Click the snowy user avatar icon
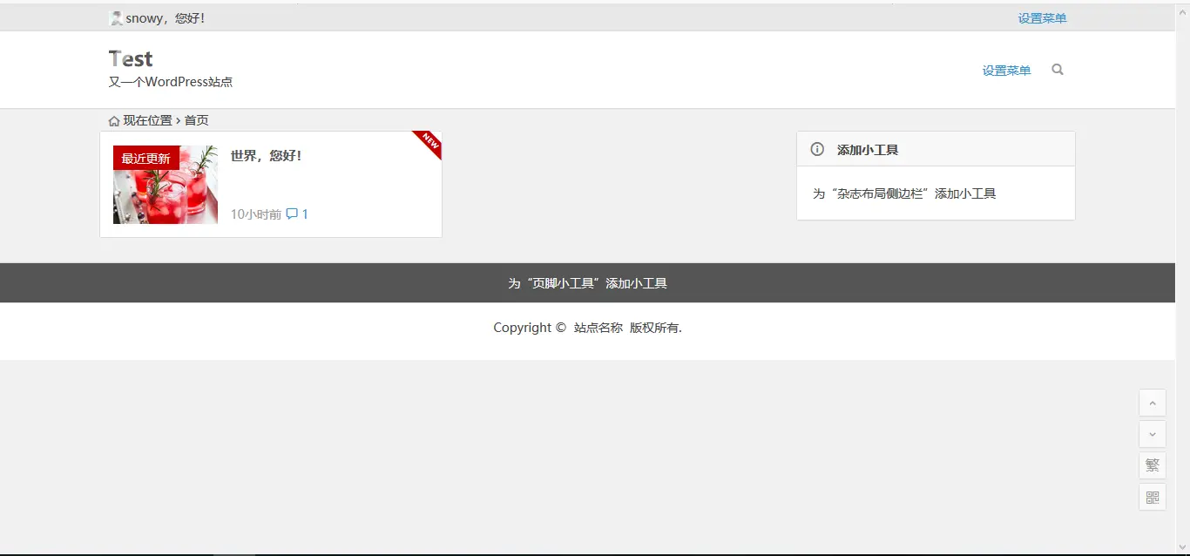This screenshot has height=556, width=1190. coord(116,18)
